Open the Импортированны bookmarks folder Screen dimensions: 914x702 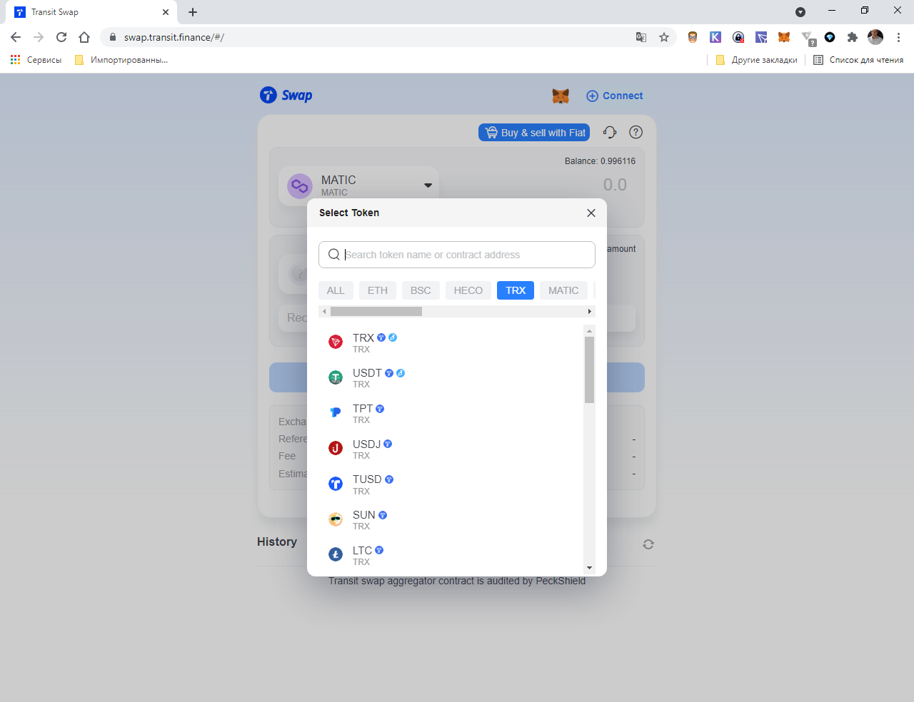(121, 60)
